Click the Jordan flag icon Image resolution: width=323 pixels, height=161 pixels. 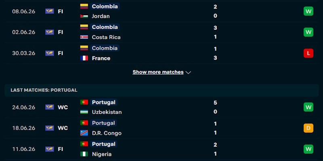pyautogui.click(x=84, y=16)
